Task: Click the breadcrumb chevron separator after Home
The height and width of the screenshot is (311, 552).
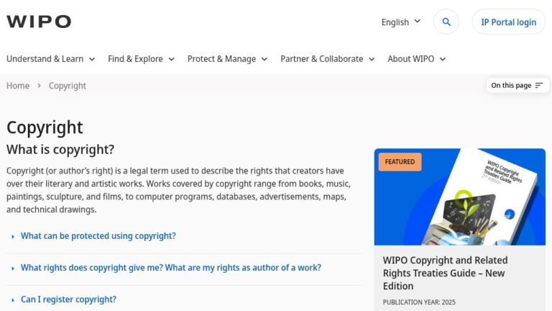Action: click(x=39, y=86)
